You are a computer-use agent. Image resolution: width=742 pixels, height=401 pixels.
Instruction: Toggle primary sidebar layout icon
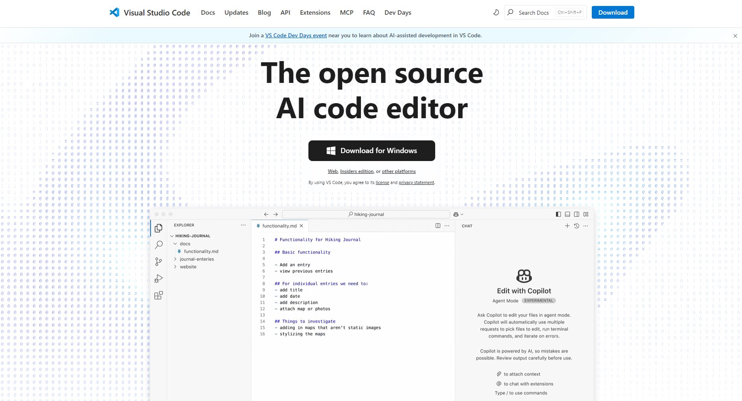(x=558, y=214)
